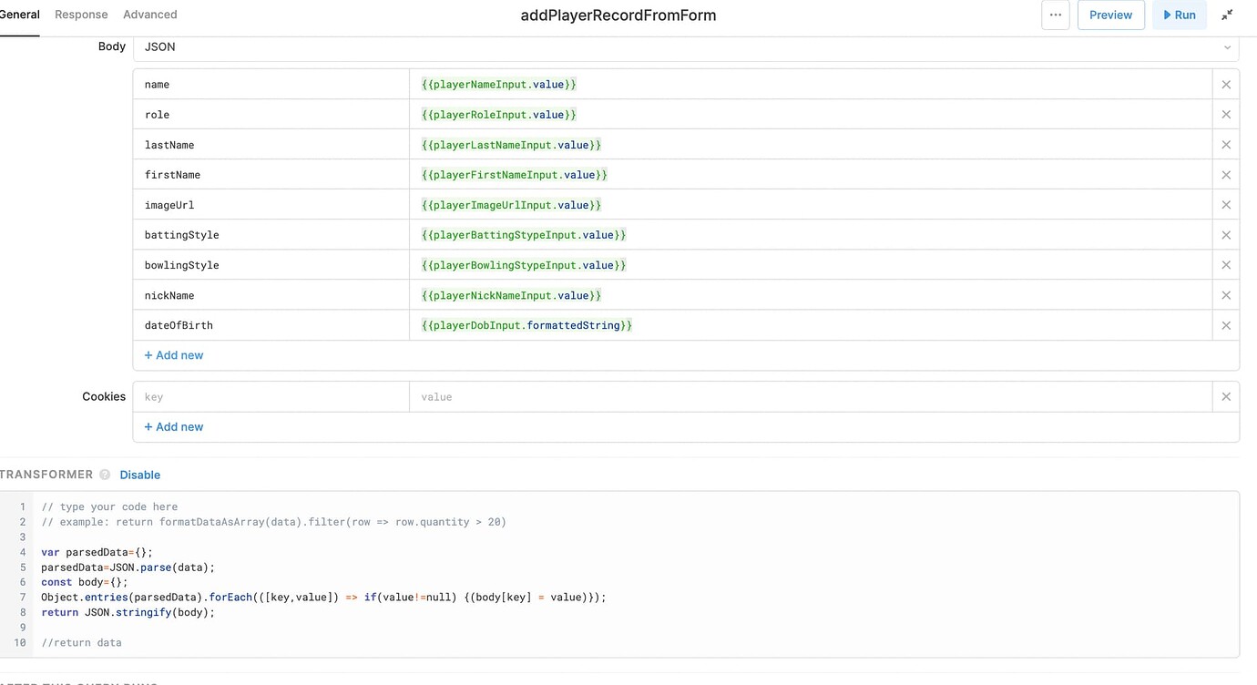Screen dimensions: 1257x685
Task: Remove the dateOfBirth parameter row
Action: point(1226,325)
